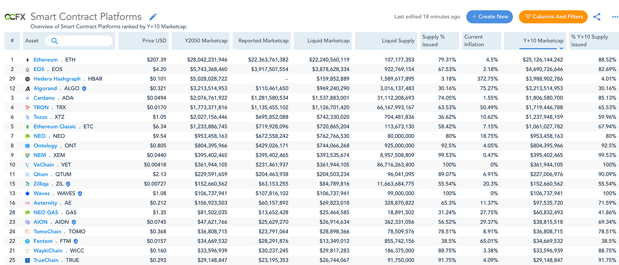619x265 pixels.
Task: Open the more options ellipsis menu
Action: (614, 17)
